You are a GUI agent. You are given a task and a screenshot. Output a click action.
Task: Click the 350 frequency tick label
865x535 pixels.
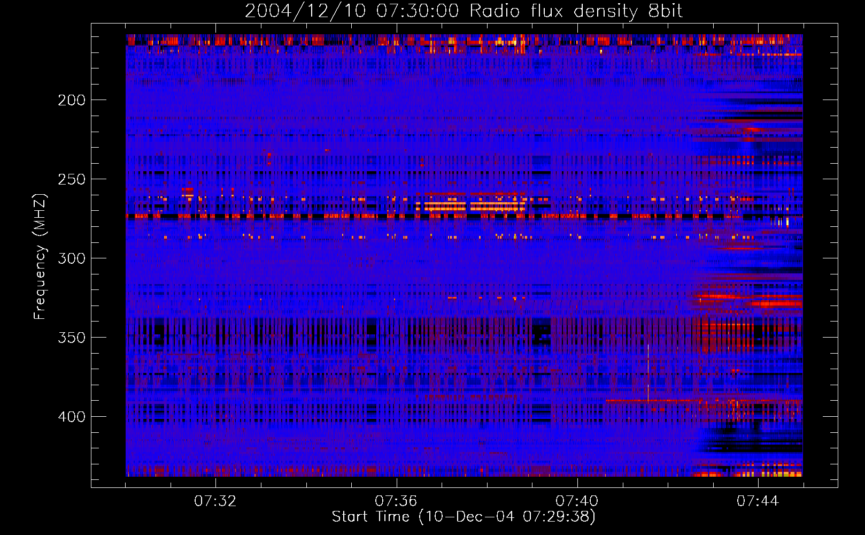(72, 338)
